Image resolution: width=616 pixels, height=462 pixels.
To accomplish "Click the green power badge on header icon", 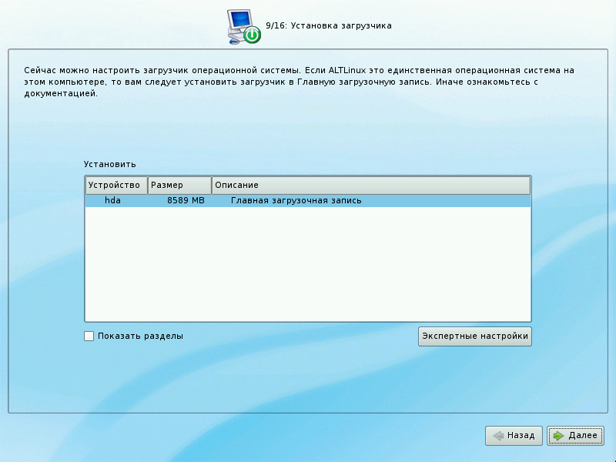I will pos(252,35).
